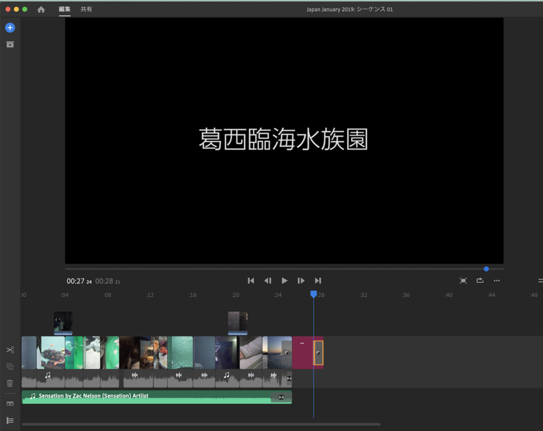Select the scissors split tool
This screenshot has height=431, width=543.
pos(10,350)
